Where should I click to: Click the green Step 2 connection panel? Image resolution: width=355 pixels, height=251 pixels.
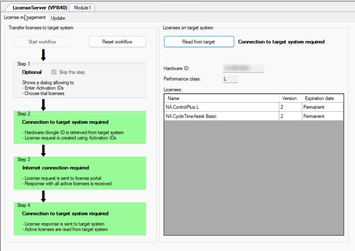80,127
